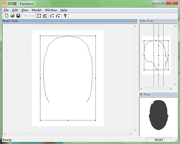Open the Edit menu
The width and height of the screenshot is (180, 144).
(x=15, y=10)
